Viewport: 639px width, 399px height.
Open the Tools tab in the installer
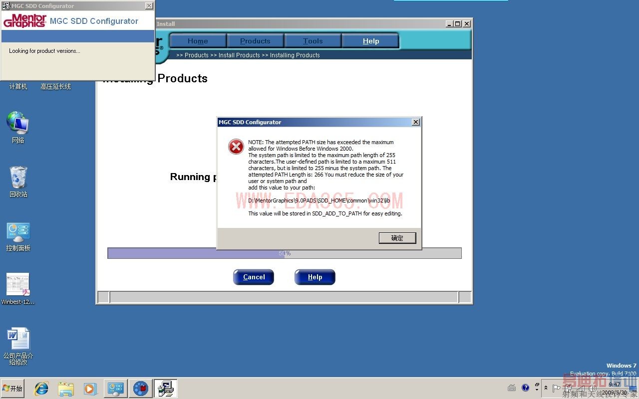pos(313,41)
